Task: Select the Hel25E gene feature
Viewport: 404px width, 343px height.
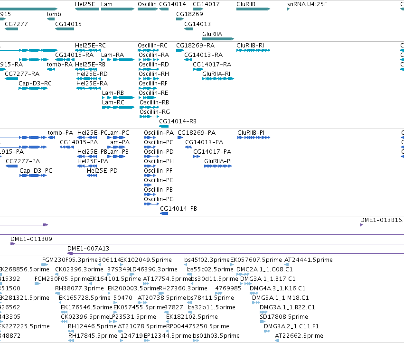Action: pos(87,9)
